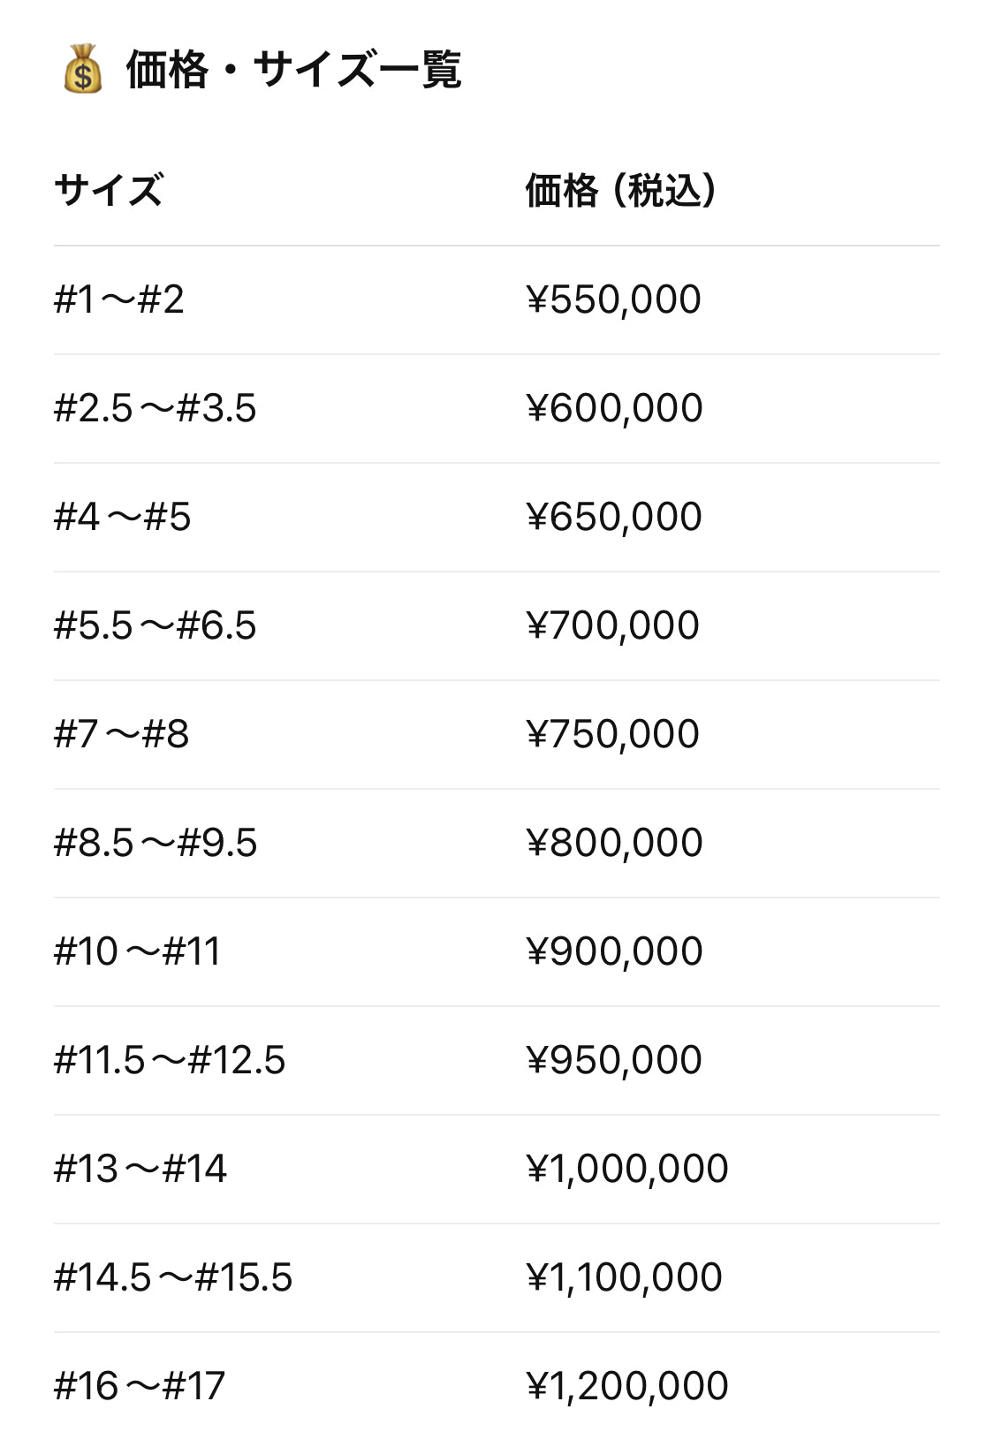Click the ¥950,000 price
The height and width of the screenshot is (1447, 994).
[613, 1060]
